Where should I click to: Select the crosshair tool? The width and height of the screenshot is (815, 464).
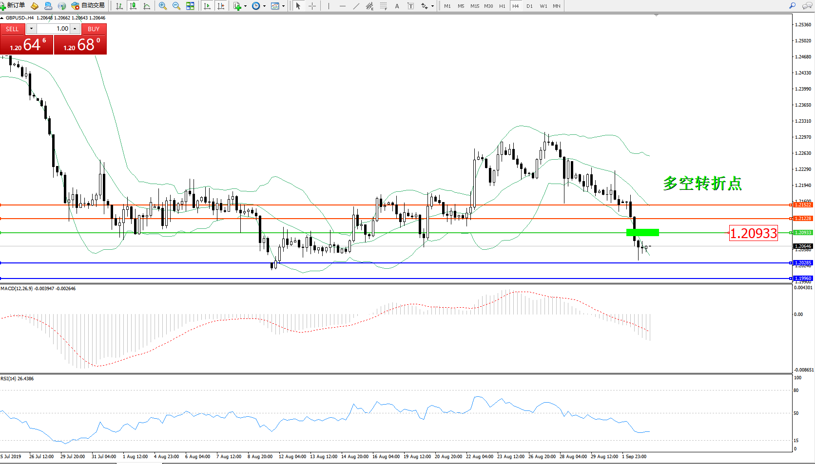point(312,6)
